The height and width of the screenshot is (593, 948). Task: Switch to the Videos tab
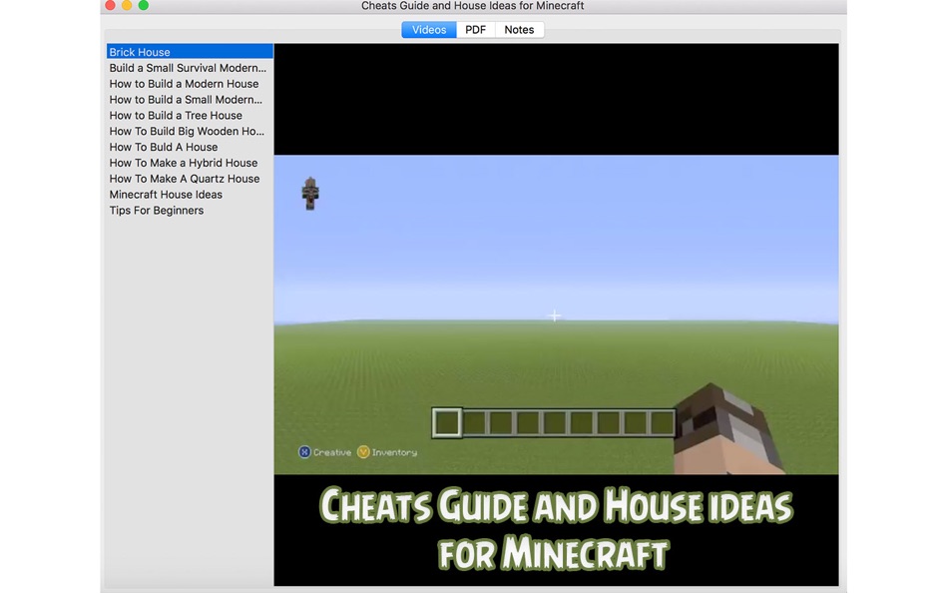pyautogui.click(x=429, y=30)
